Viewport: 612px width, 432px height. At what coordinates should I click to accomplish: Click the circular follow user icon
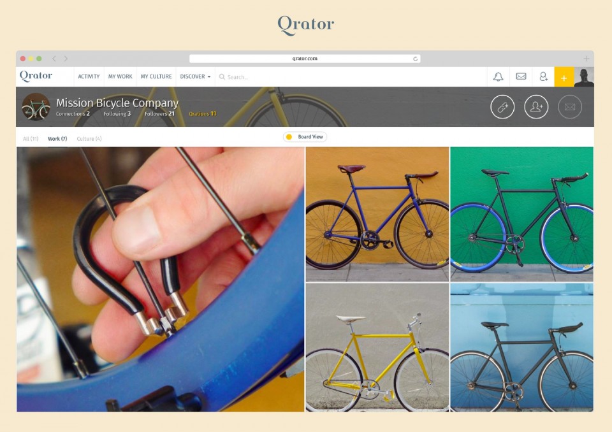click(536, 106)
